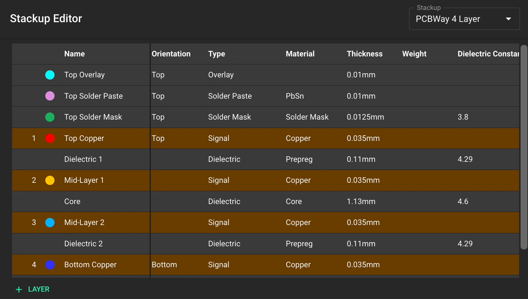This screenshot has height=299, width=528.
Task: Click the Top Solder Mask green layer indicator
Action: tap(50, 117)
